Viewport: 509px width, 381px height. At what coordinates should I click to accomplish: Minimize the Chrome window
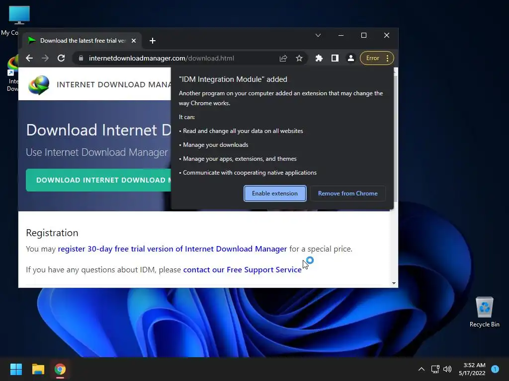341,35
